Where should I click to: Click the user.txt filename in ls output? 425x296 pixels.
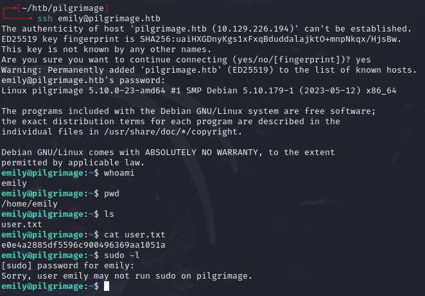[x=22, y=225]
